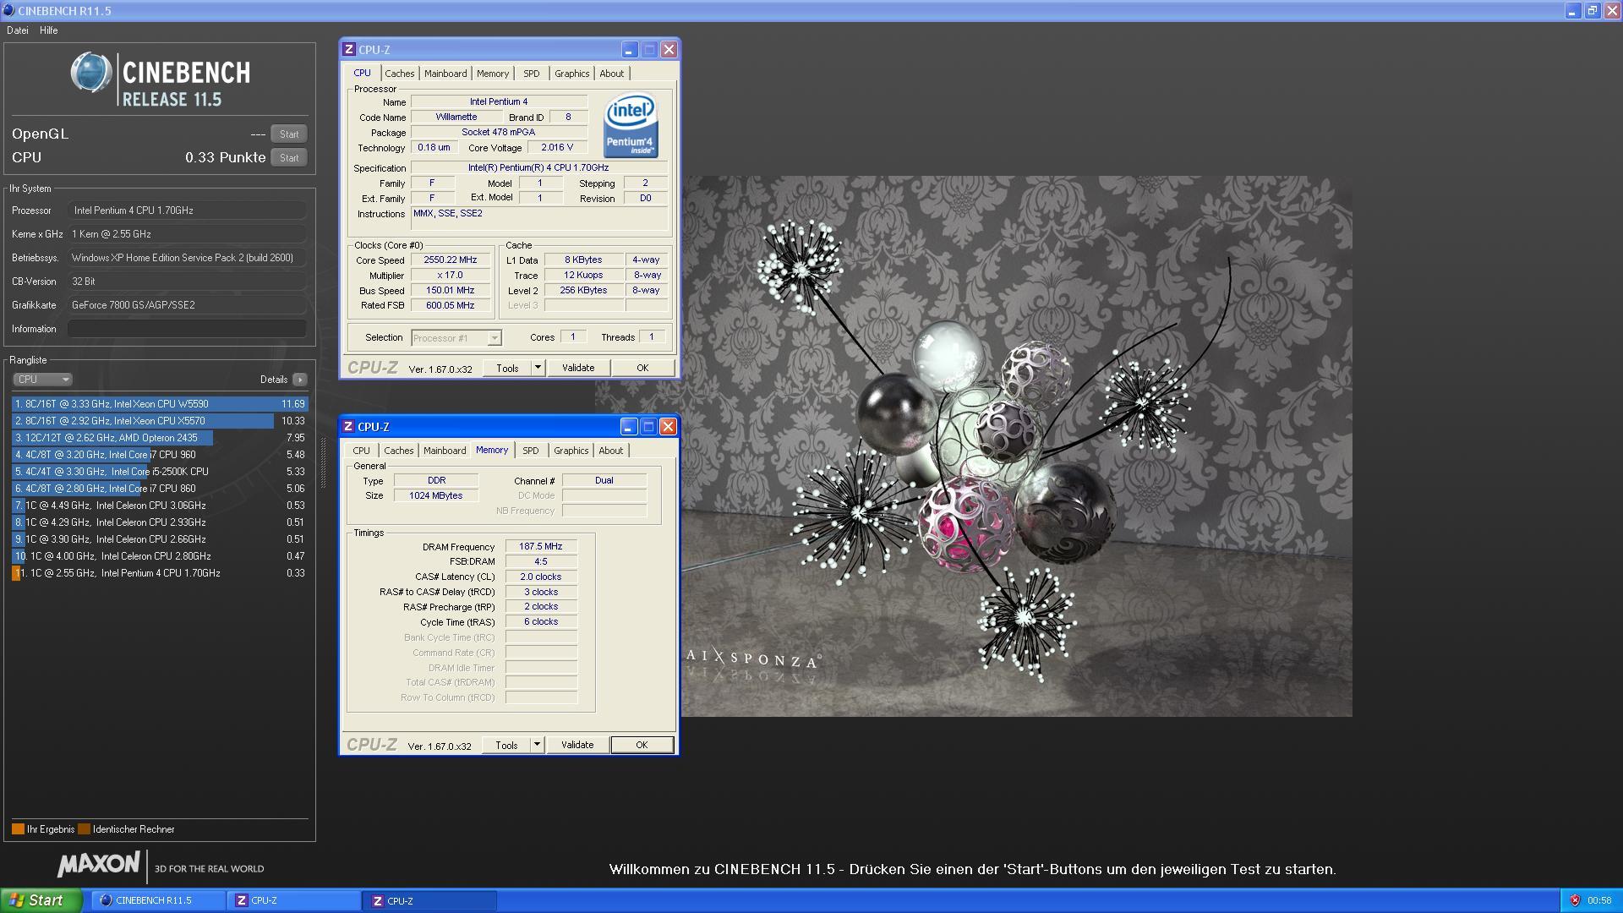The image size is (1623, 913).
Task: Click the brown Identischer Rechner legend swatch
Action: 84,829
